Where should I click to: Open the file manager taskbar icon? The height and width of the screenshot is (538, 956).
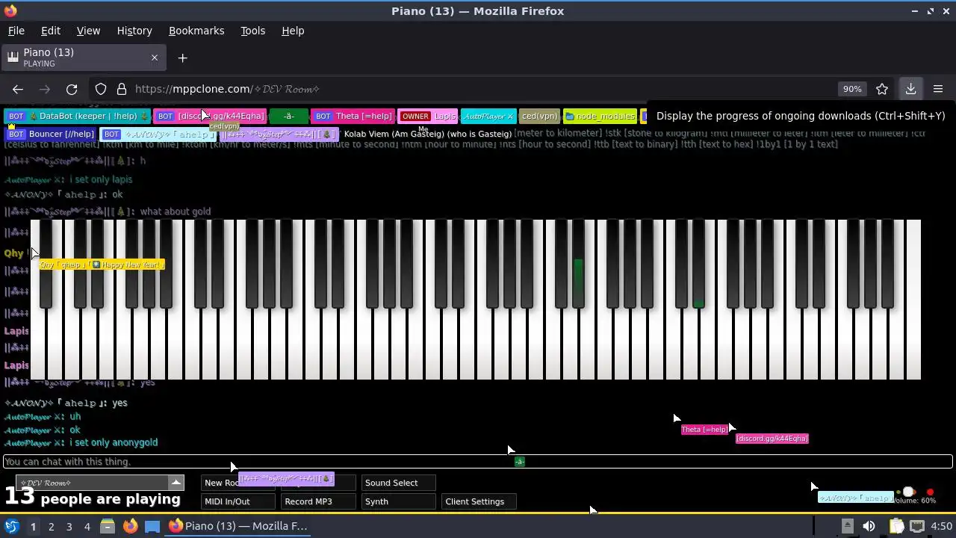pyautogui.click(x=108, y=526)
